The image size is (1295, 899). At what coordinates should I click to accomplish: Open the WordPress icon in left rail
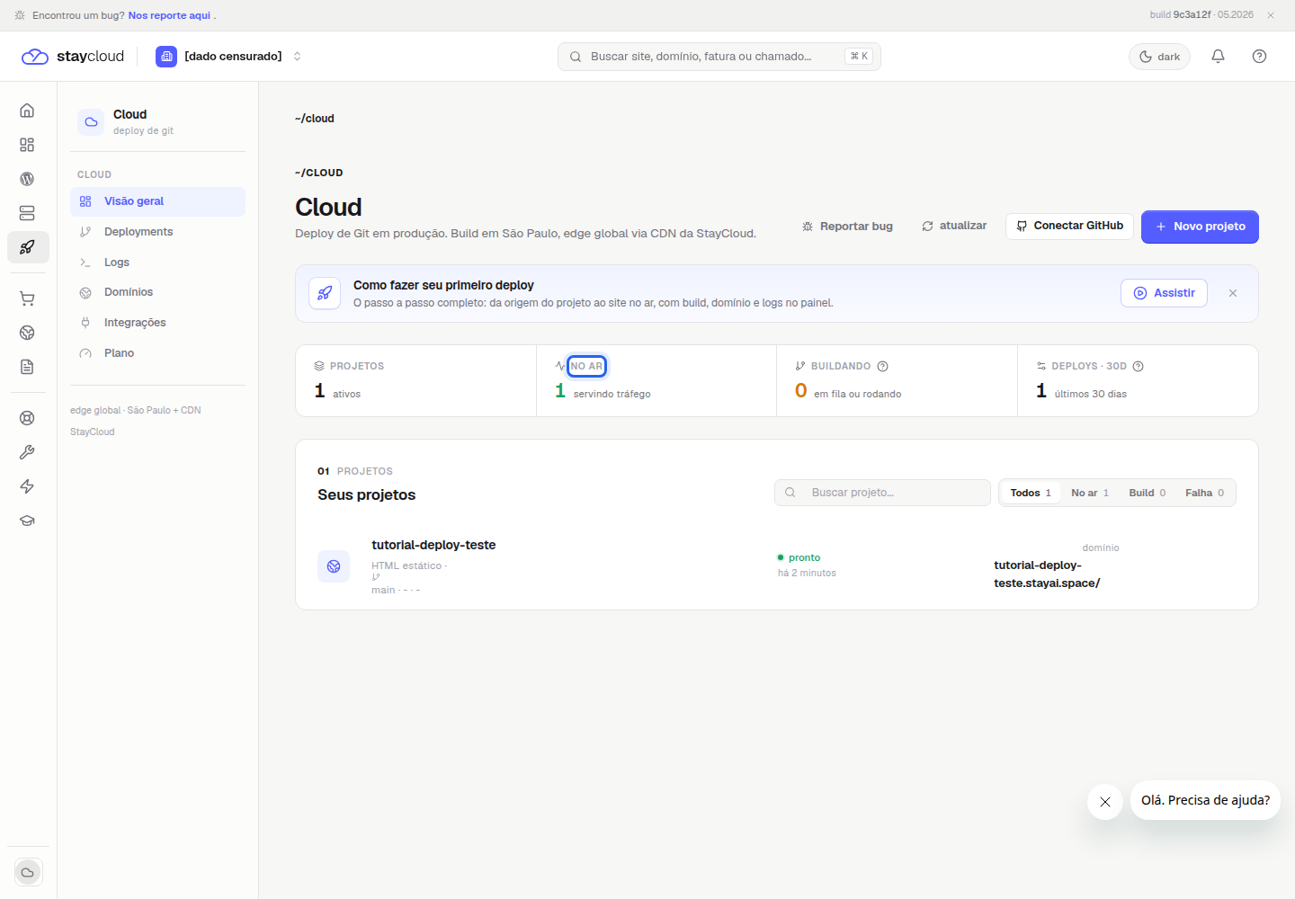click(27, 179)
